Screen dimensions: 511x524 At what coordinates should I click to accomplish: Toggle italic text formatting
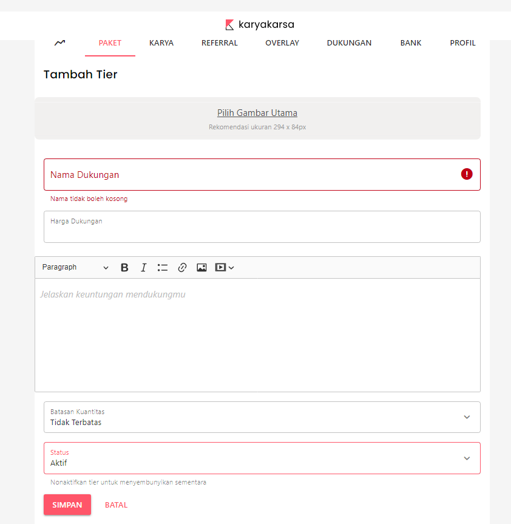click(x=144, y=268)
